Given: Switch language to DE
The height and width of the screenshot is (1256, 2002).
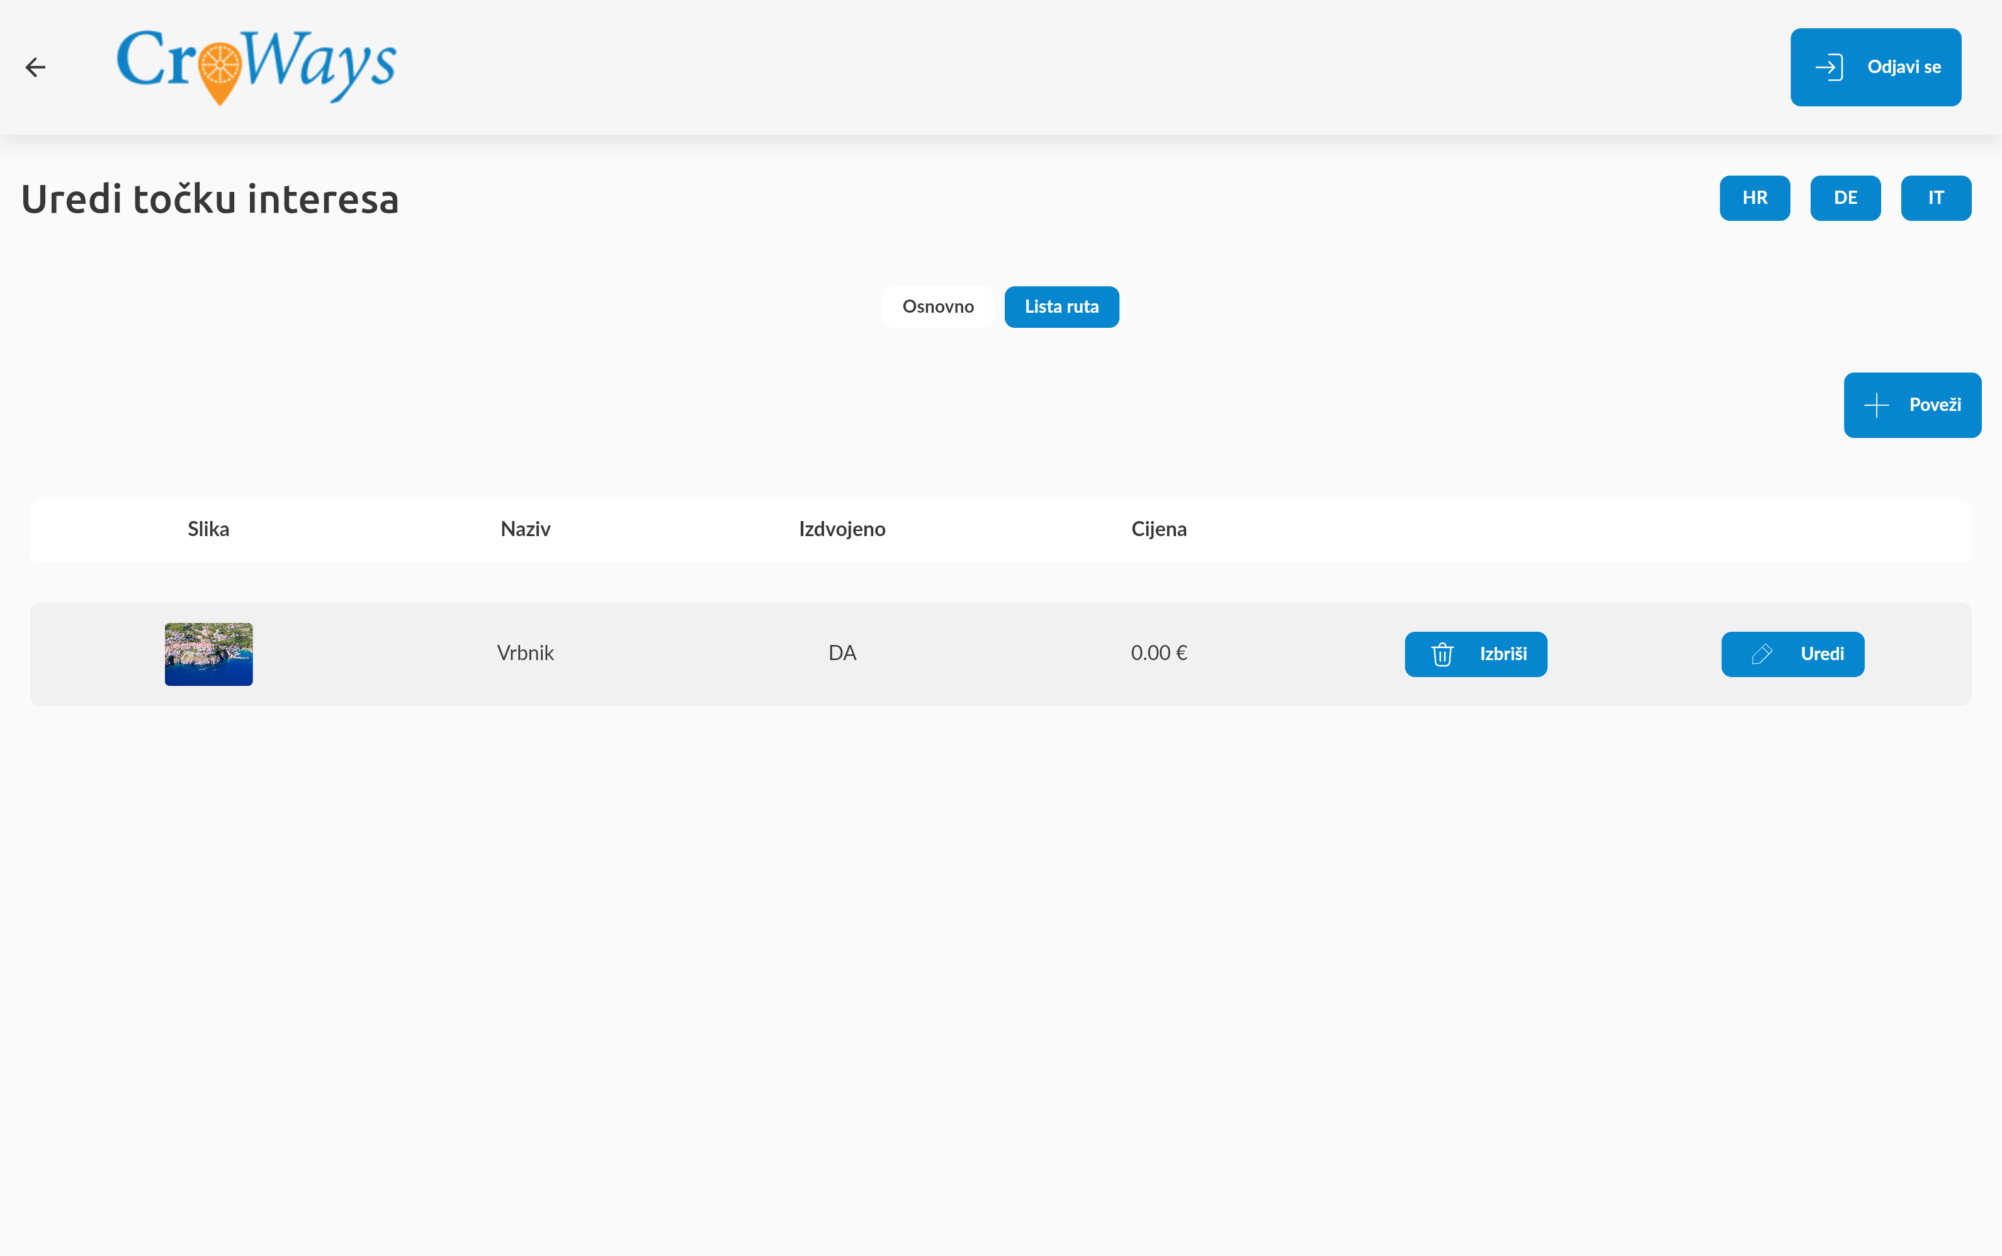Looking at the screenshot, I should pos(1844,198).
